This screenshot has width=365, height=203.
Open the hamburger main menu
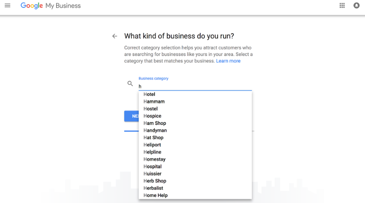[7, 5]
